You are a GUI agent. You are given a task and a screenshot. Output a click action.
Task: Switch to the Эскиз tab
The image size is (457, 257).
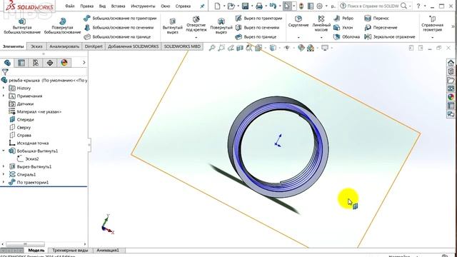point(36,46)
